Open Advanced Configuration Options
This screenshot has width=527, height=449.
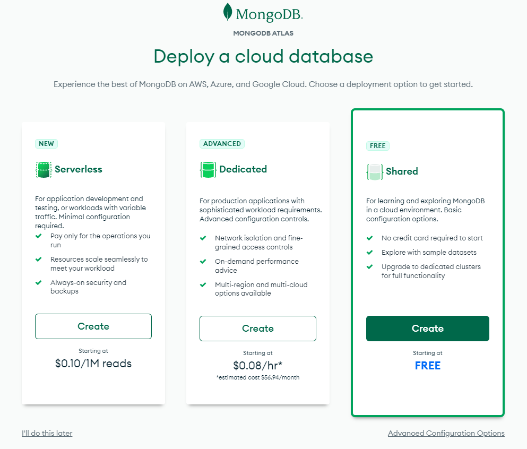(446, 433)
